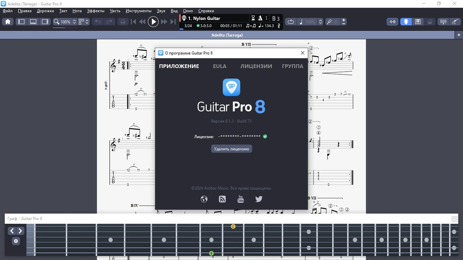
Task: Click the Удалить лицензию button
Action: (x=231, y=149)
